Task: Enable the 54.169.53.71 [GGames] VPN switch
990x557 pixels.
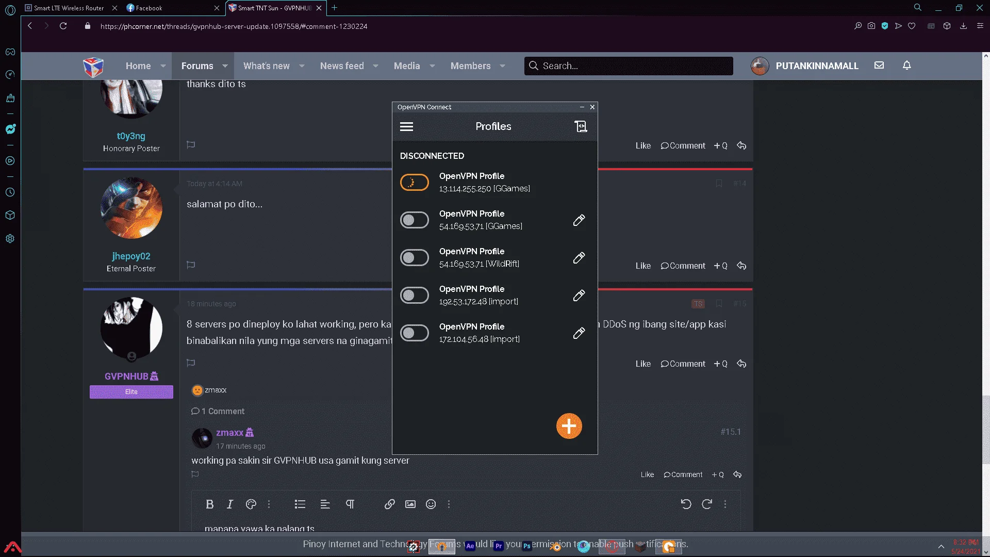Action: click(x=414, y=220)
